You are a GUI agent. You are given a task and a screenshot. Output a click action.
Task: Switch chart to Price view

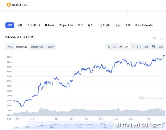10,47
